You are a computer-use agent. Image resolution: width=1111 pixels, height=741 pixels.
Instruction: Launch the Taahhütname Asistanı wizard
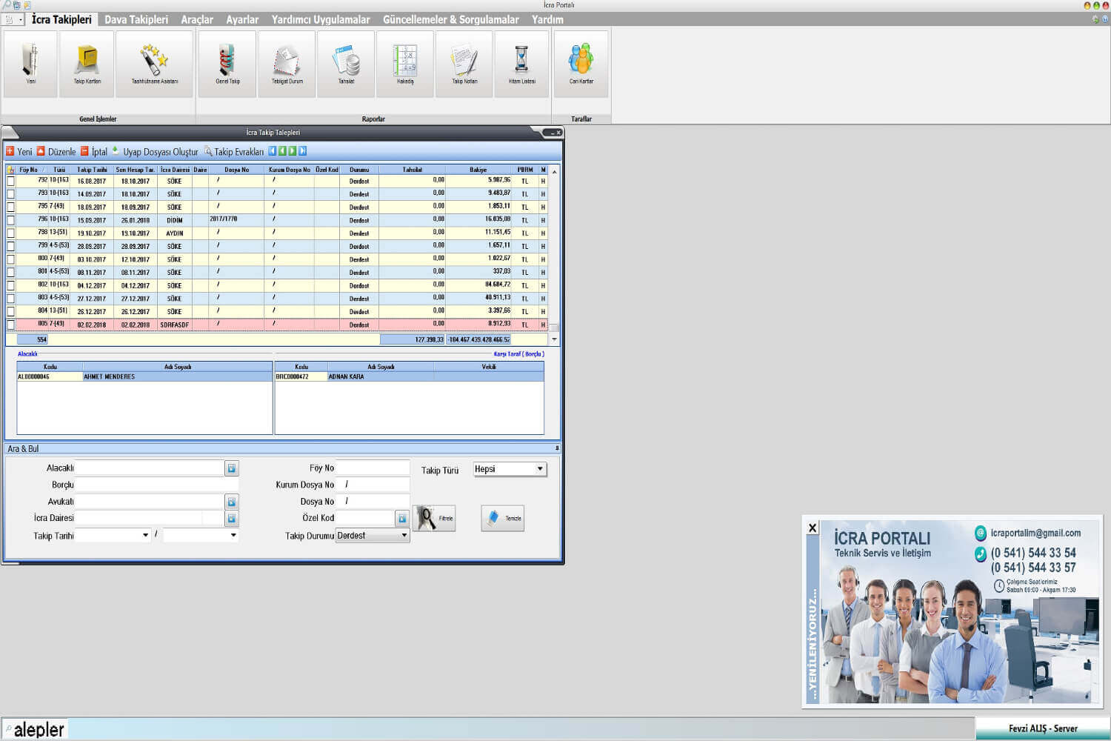click(x=154, y=63)
